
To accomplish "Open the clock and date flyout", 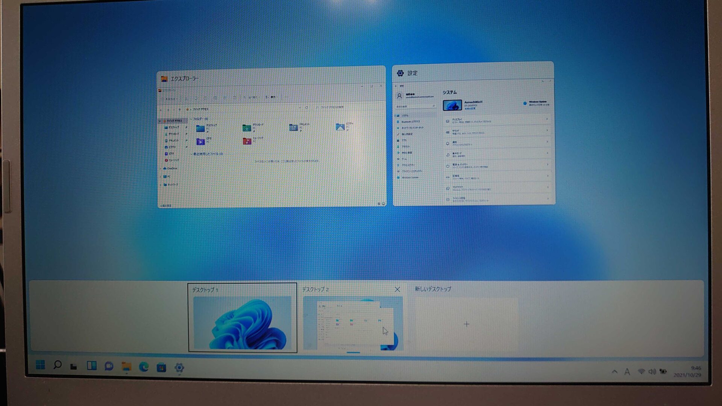I will click(x=687, y=371).
